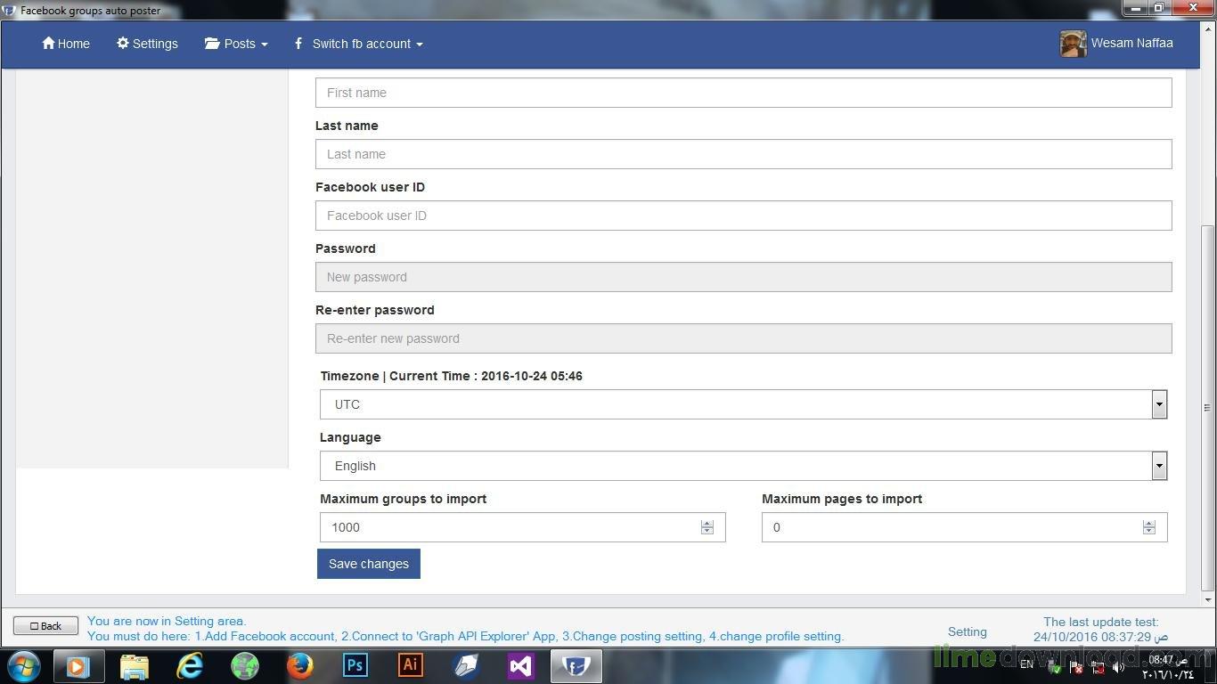Viewport: 1217px width, 684px height.
Task: Expand the Timezone UTC dropdown
Action: coord(1158,404)
